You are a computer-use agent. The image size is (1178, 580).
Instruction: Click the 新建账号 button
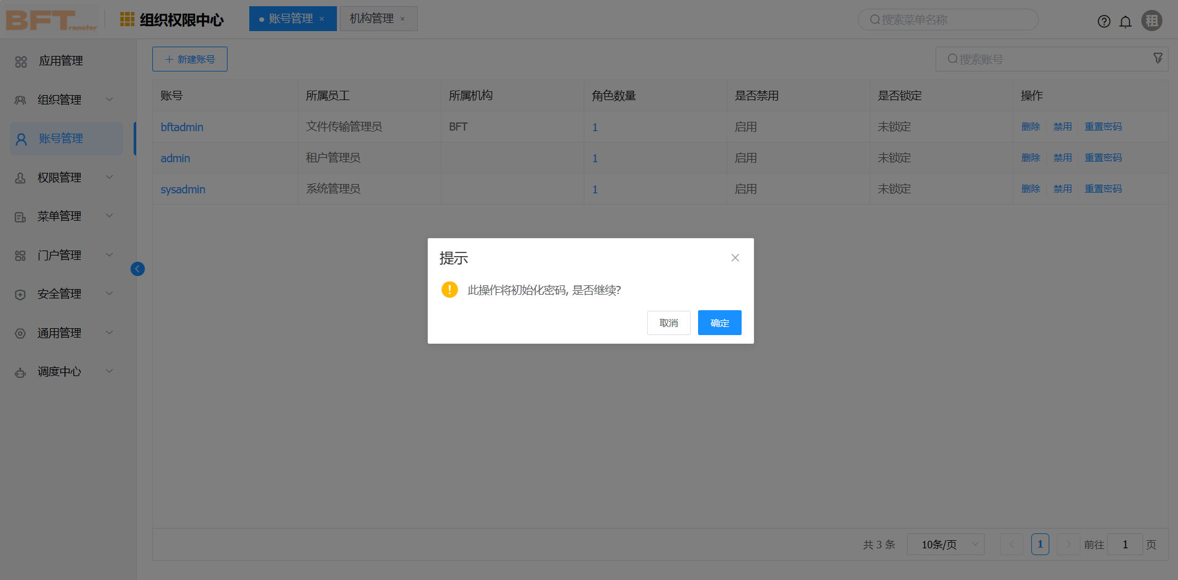[x=190, y=59]
